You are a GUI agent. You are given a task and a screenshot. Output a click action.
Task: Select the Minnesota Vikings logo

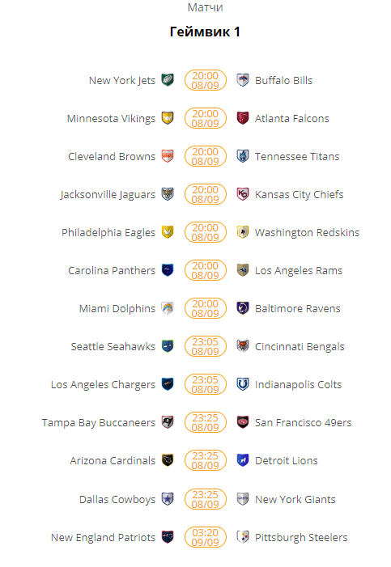[168, 118]
